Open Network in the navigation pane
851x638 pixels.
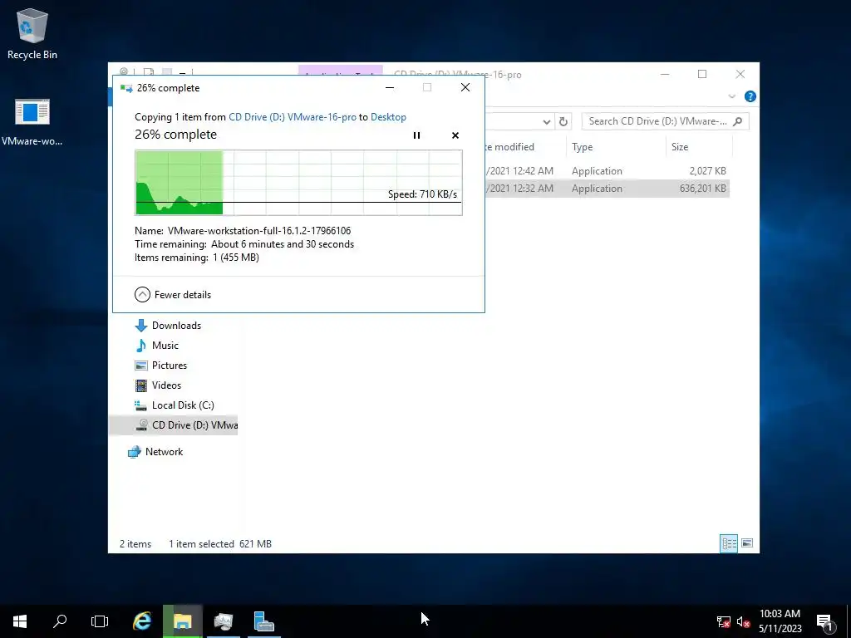[x=164, y=452]
